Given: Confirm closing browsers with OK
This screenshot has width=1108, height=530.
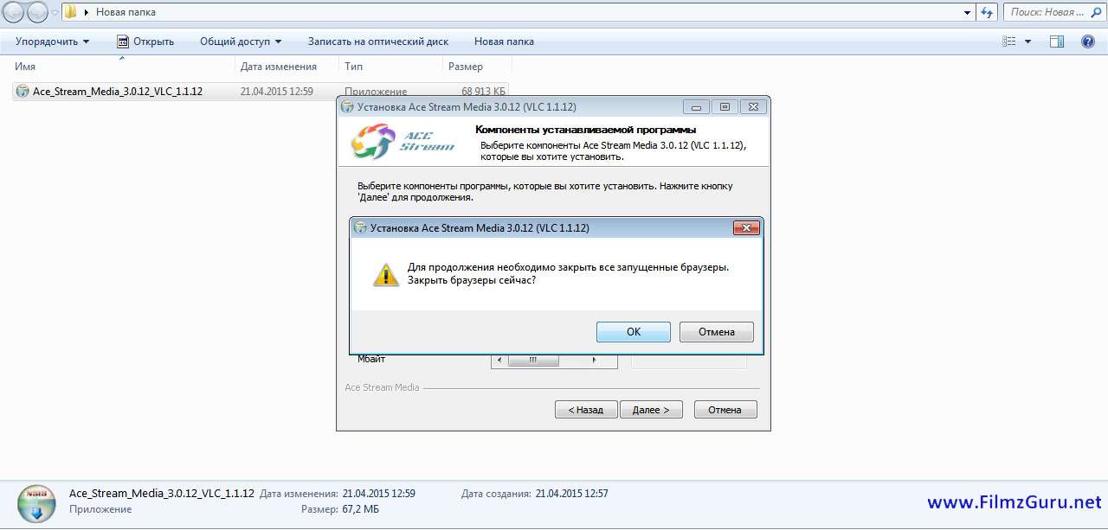Looking at the screenshot, I should coord(634,332).
